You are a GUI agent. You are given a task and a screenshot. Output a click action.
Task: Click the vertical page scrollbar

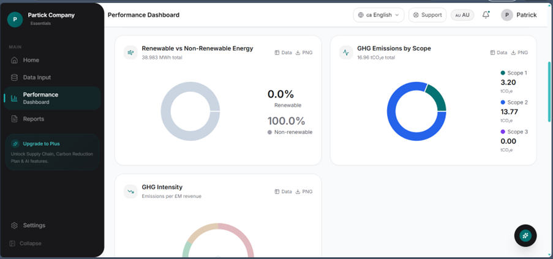tap(549, 92)
